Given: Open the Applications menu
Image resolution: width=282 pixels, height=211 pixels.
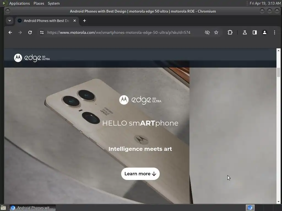Looking at the screenshot, I should tap(20, 3).
